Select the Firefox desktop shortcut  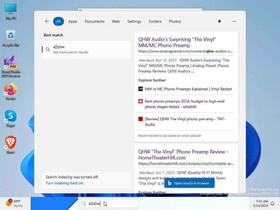click(x=11, y=91)
